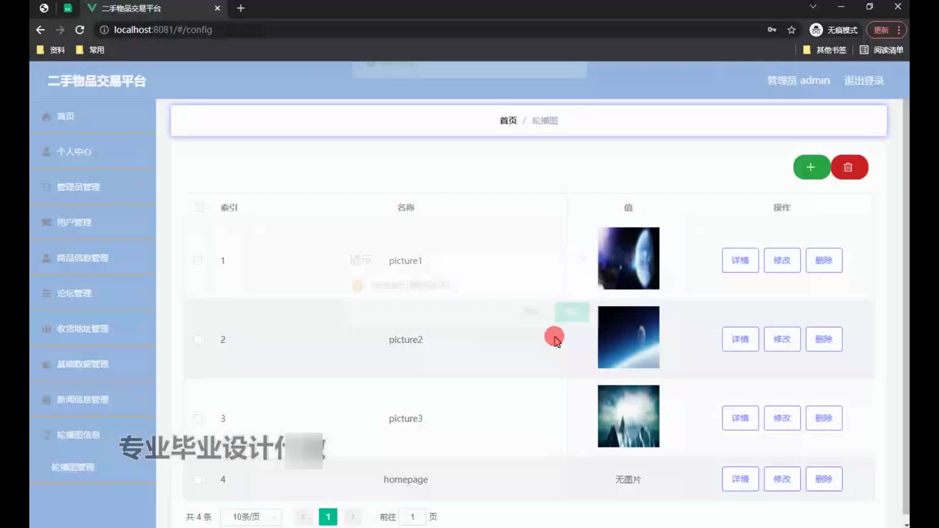The height and width of the screenshot is (528, 939).
Task: Click the 无图片 value cell
Action: click(628, 480)
